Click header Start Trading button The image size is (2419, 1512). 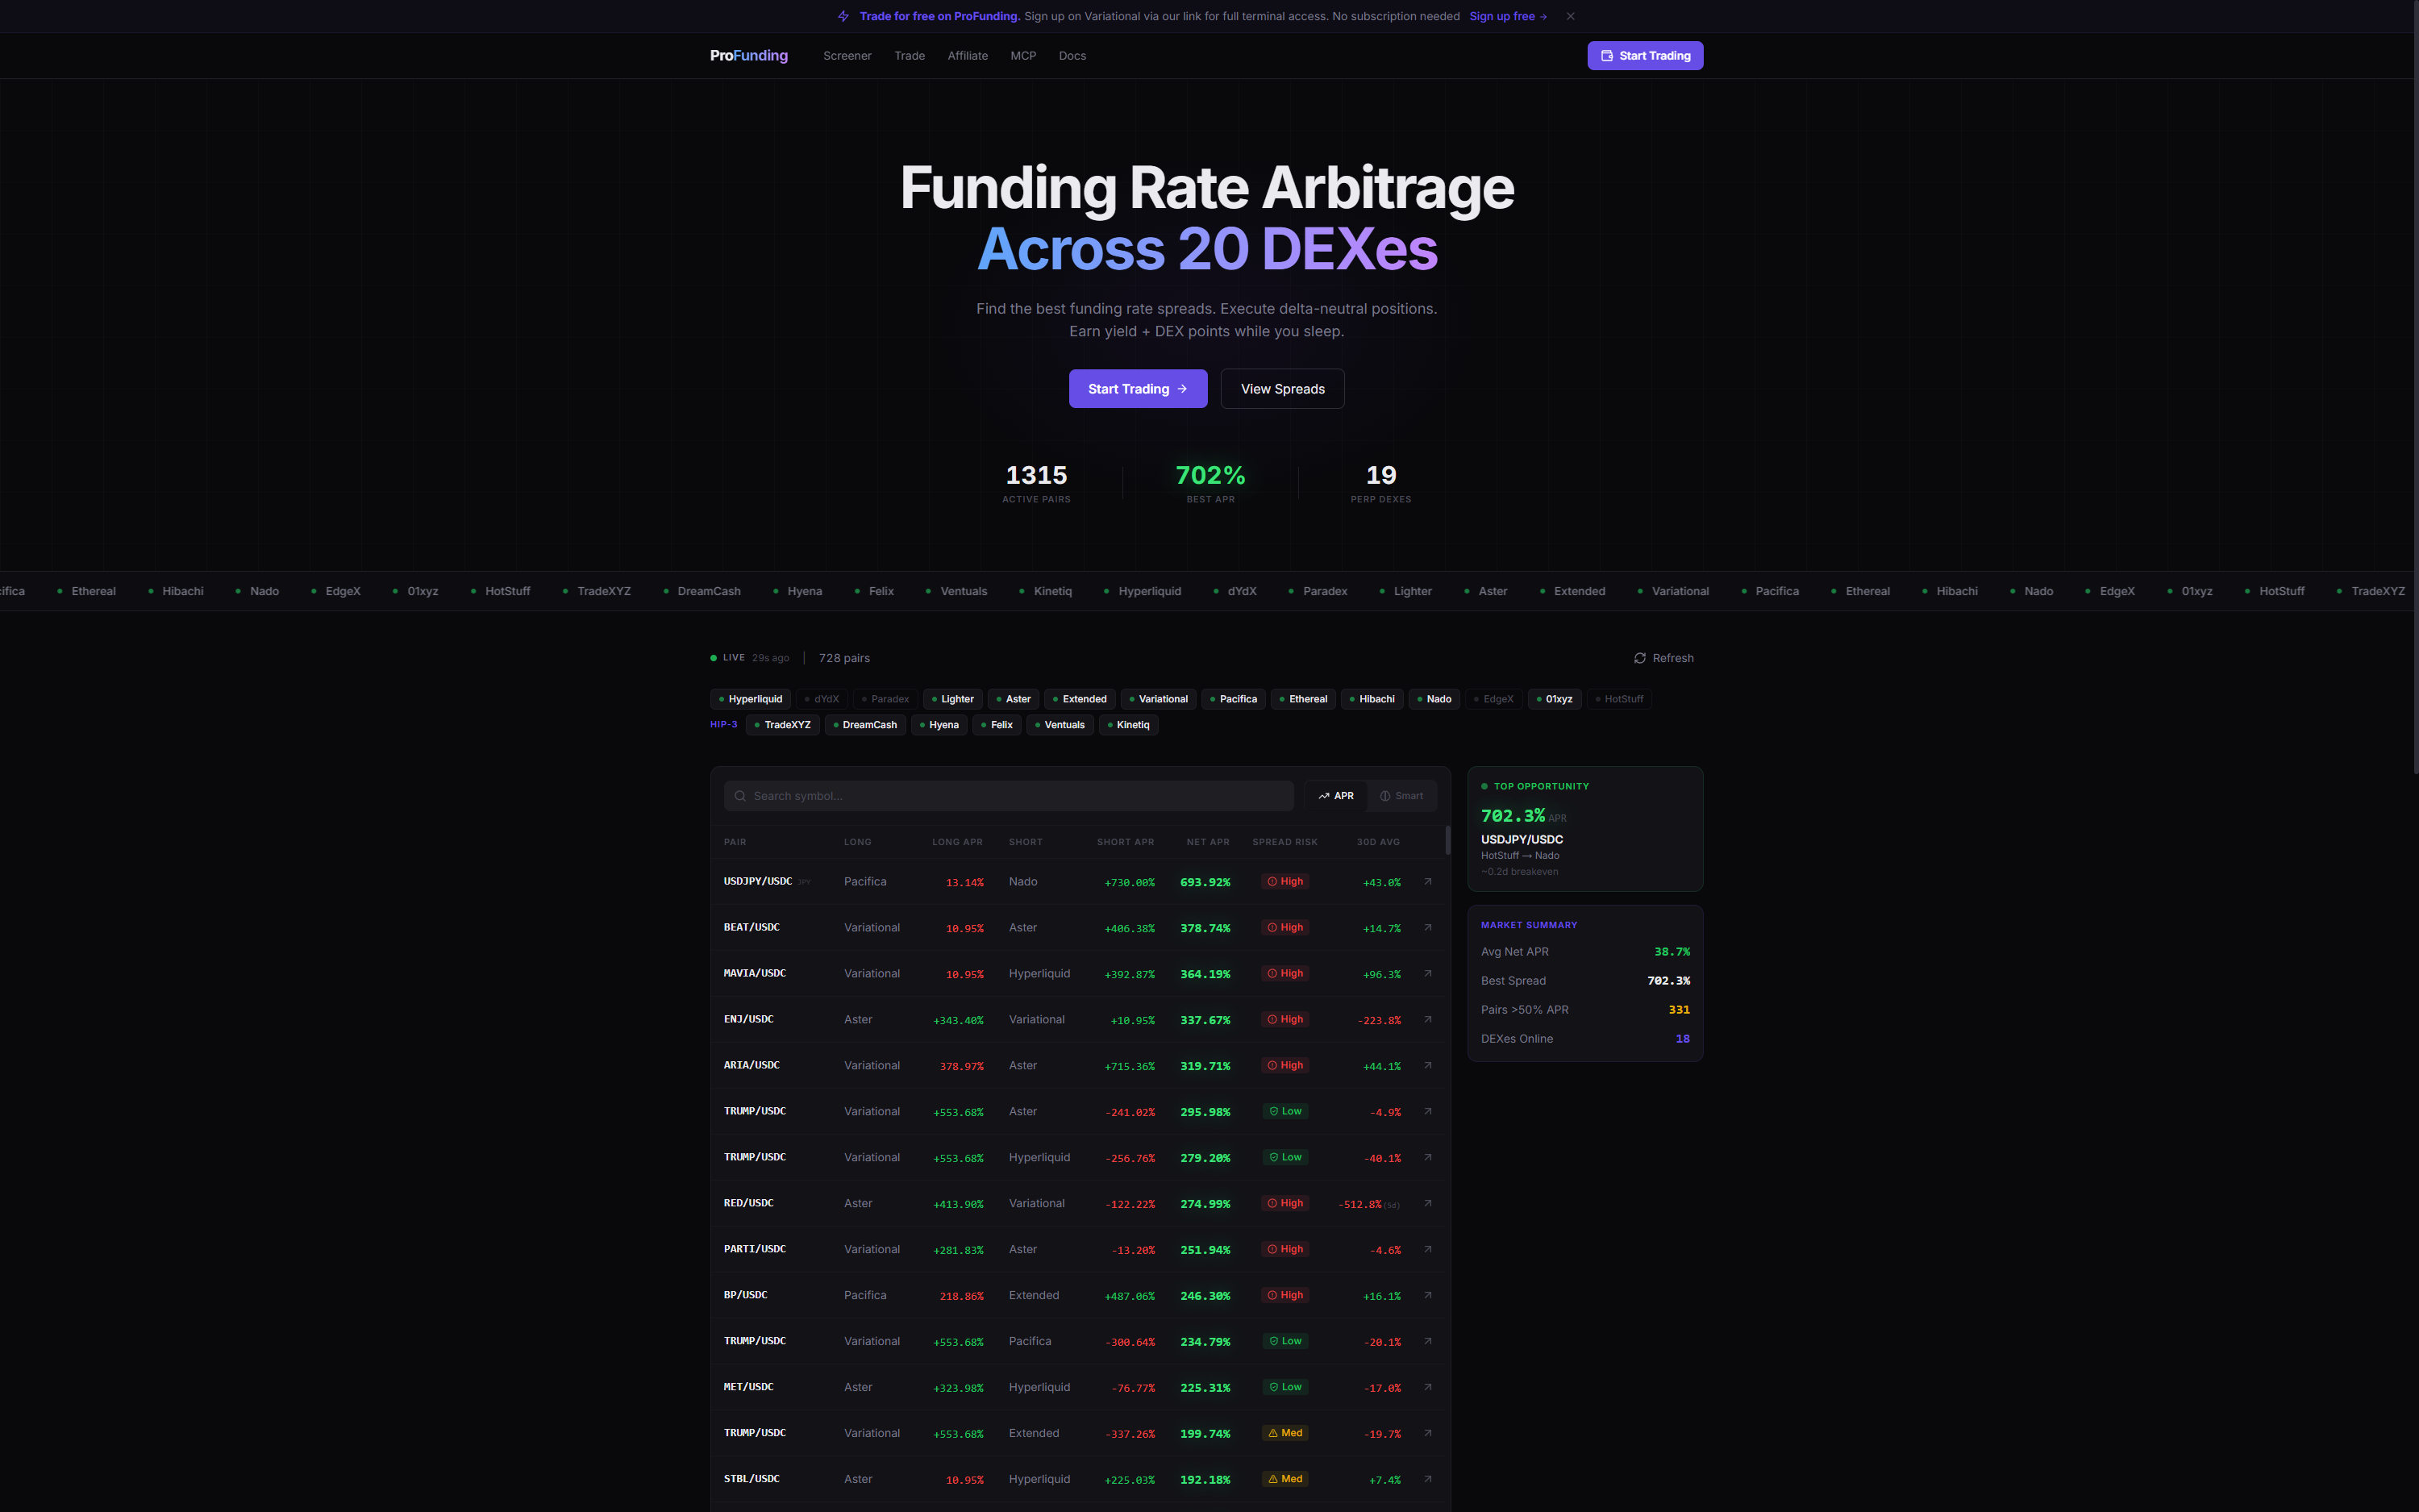click(x=1644, y=56)
